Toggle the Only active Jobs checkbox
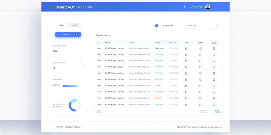The width and height of the screenshot is (271, 135). 157,26
